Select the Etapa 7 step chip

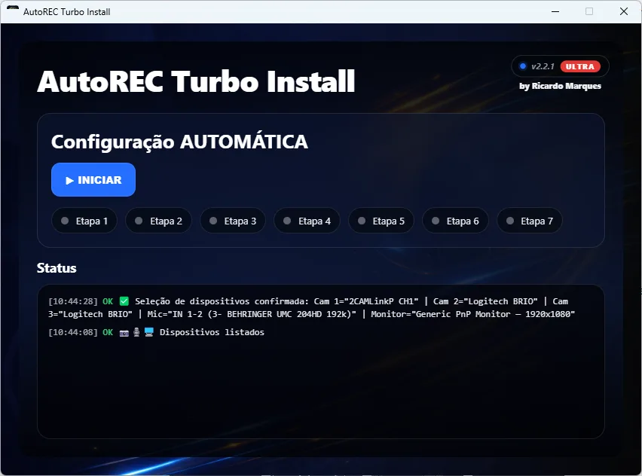530,221
